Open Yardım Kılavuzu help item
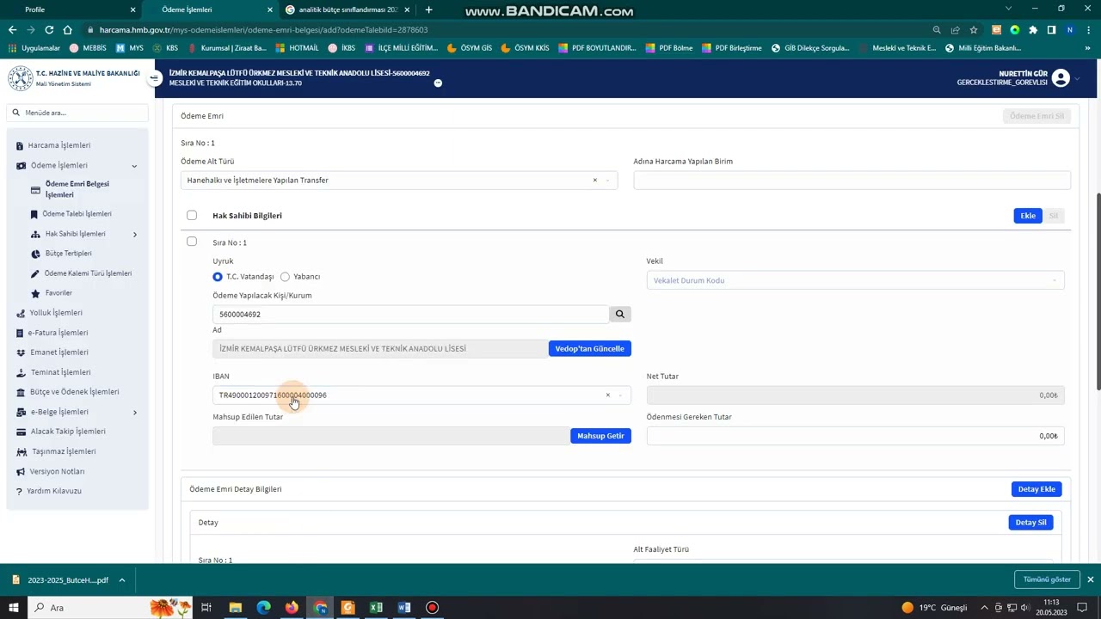This screenshot has width=1101, height=619. 53,491
